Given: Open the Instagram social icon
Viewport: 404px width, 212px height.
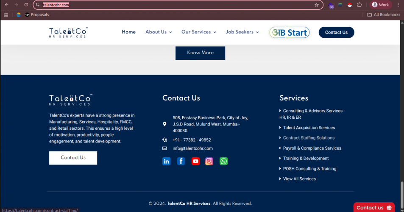Looking at the screenshot, I should tap(209, 161).
